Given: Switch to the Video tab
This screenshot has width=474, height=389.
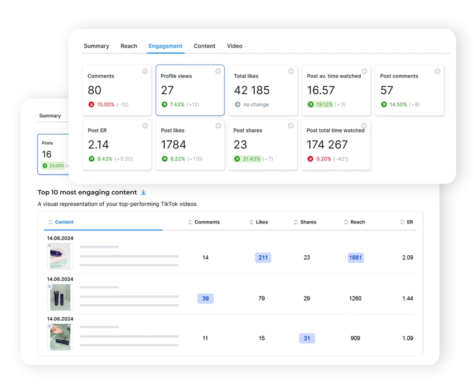Looking at the screenshot, I should [x=235, y=46].
